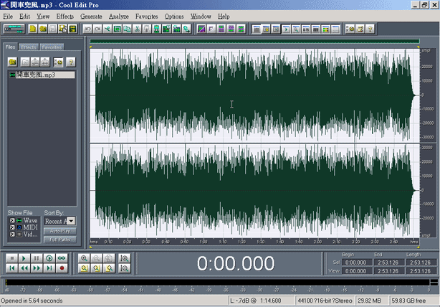
Task: Zoom in vertically magnifier icon
Action: click(x=125, y=258)
